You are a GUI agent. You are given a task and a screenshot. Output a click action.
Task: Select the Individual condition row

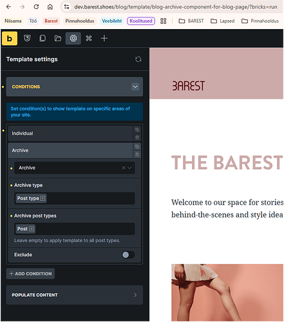[70, 134]
